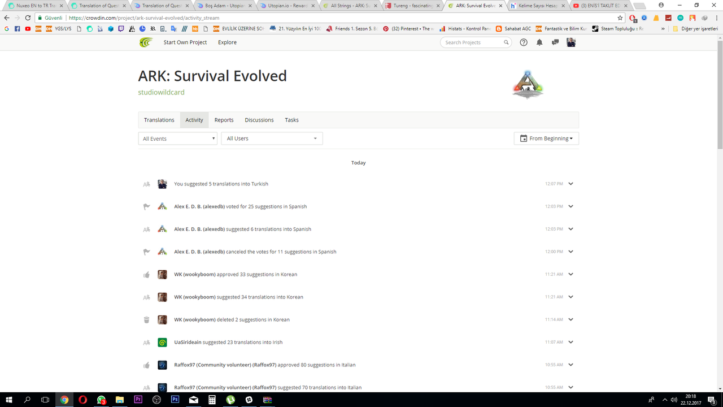Open the From Beginning date dropdown
The image size is (723, 407).
pos(546,138)
